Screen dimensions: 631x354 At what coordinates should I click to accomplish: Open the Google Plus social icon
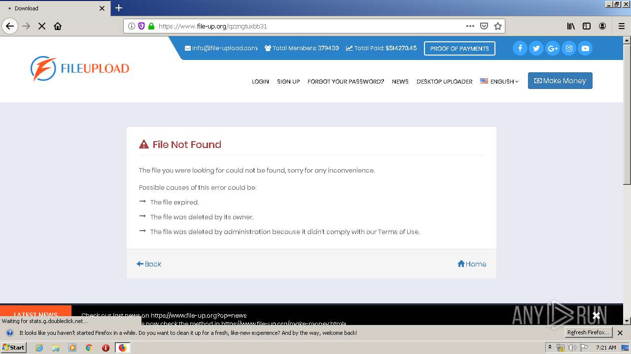click(x=553, y=48)
